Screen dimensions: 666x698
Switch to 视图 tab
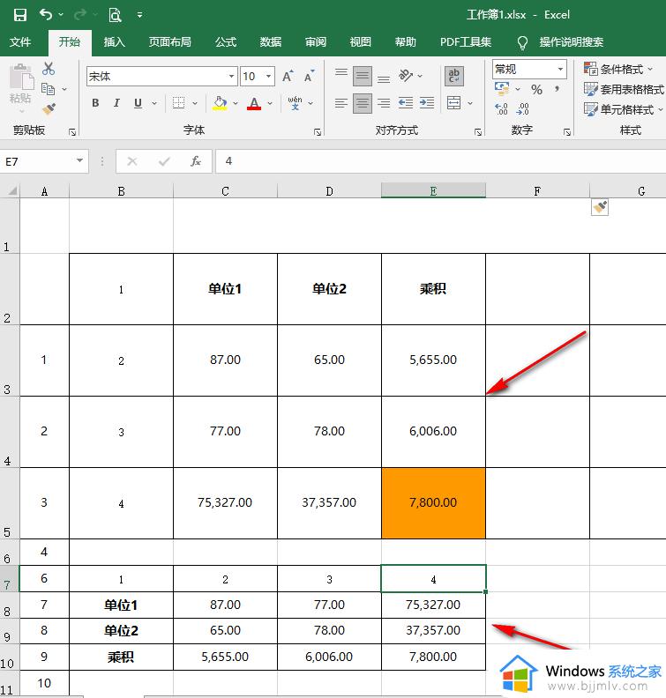pos(361,41)
